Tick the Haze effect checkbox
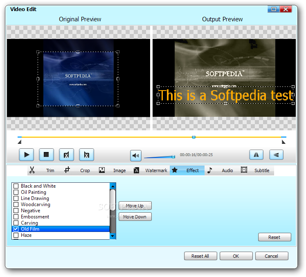This screenshot has height=277, width=306. 16,235
